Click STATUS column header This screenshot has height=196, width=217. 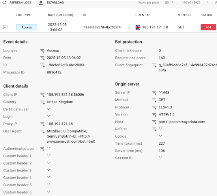pyautogui.click(x=206, y=15)
